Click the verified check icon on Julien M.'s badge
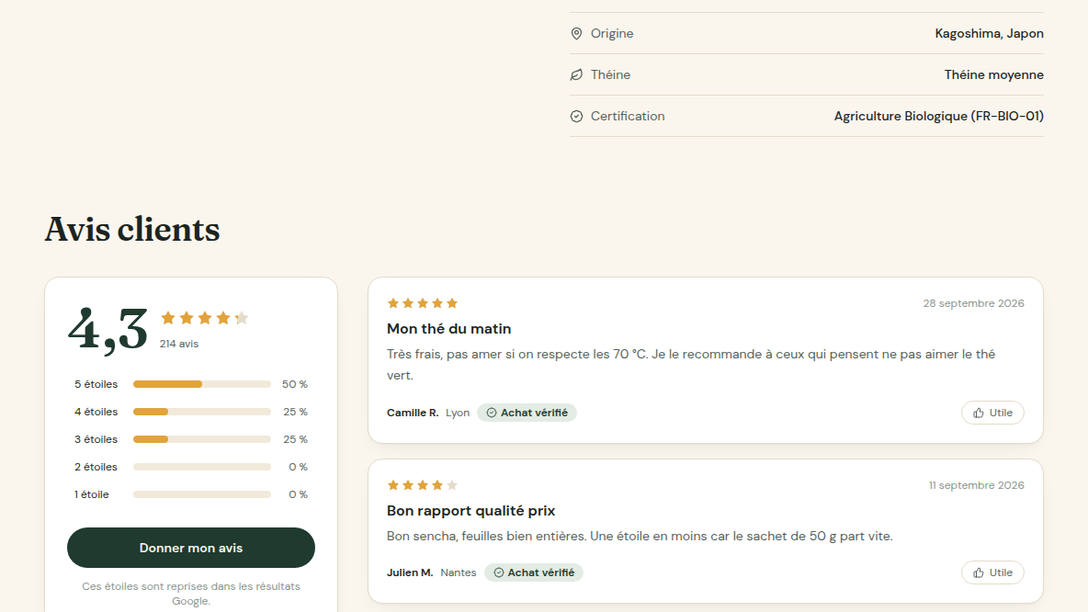 [x=498, y=572]
